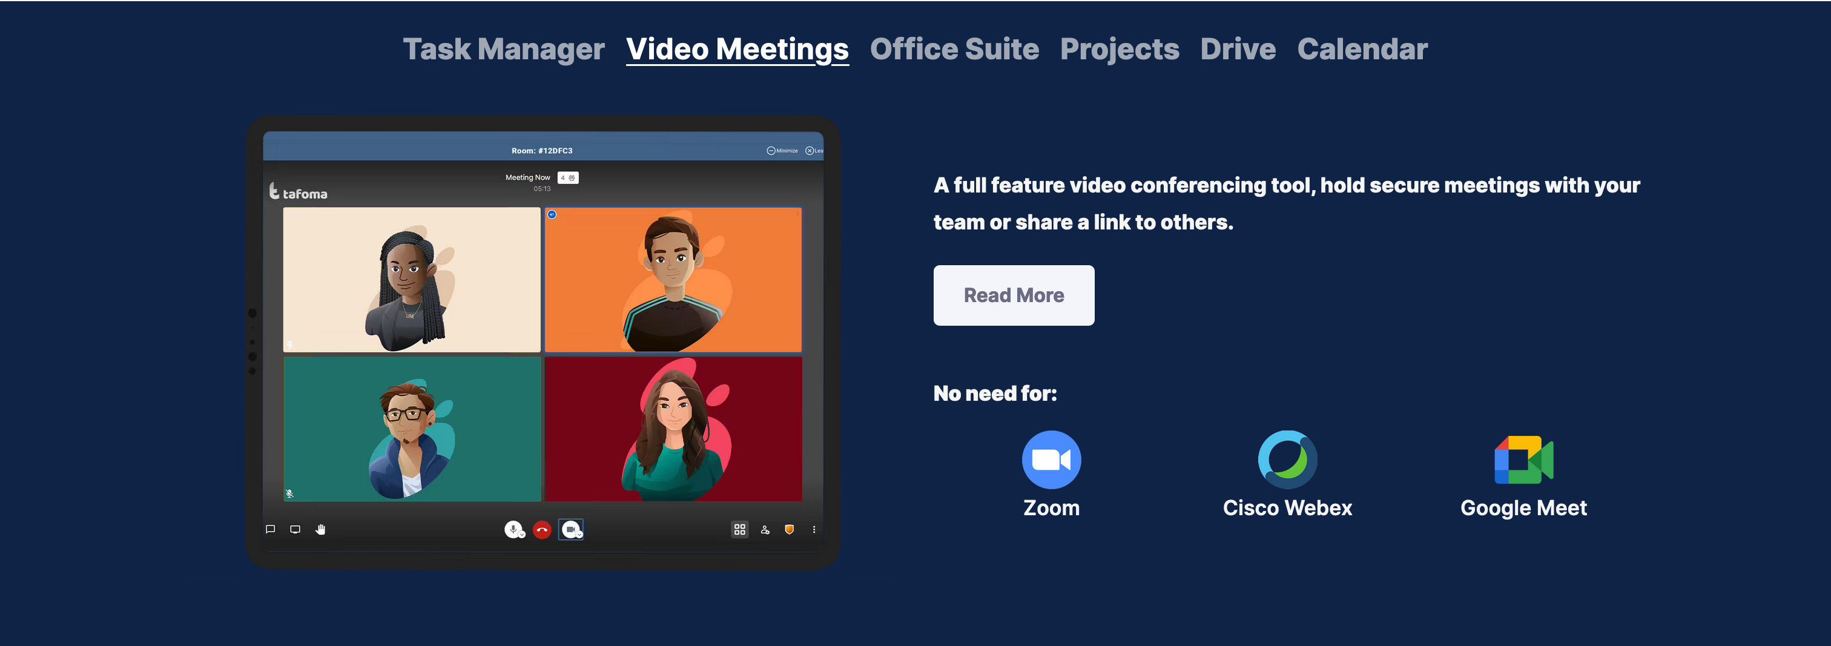This screenshot has width=1831, height=646.
Task: Expand camera device options chevron
Action: point(579,535)
